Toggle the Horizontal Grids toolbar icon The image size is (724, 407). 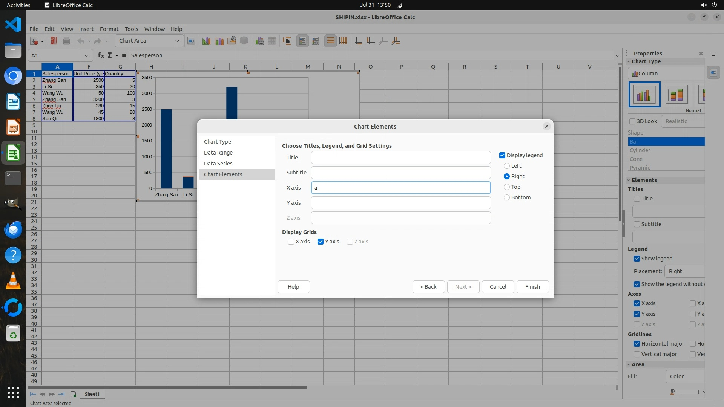coord(330,41)
